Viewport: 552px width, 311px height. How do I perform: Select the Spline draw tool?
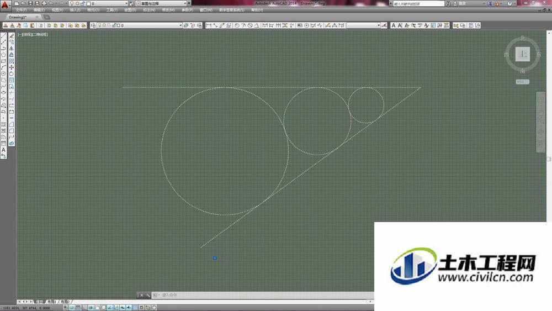pos(3,86)
